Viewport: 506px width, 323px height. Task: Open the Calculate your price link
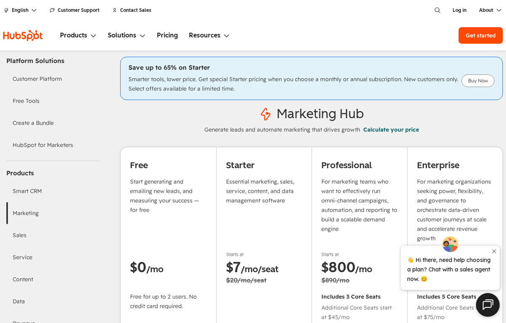391,130
